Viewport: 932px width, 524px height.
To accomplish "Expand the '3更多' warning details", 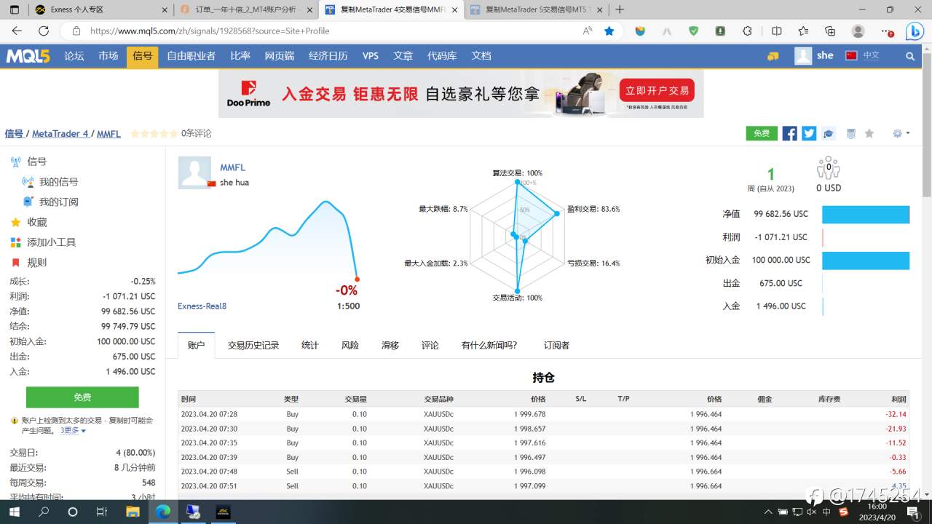I will [73, 430].
